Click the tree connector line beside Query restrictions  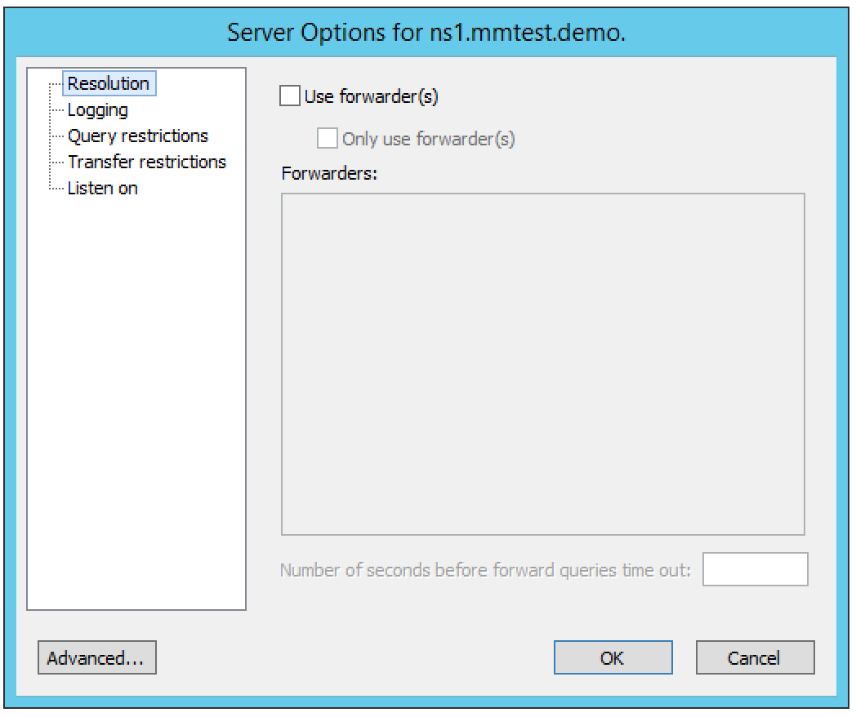[x=56, y=136]
